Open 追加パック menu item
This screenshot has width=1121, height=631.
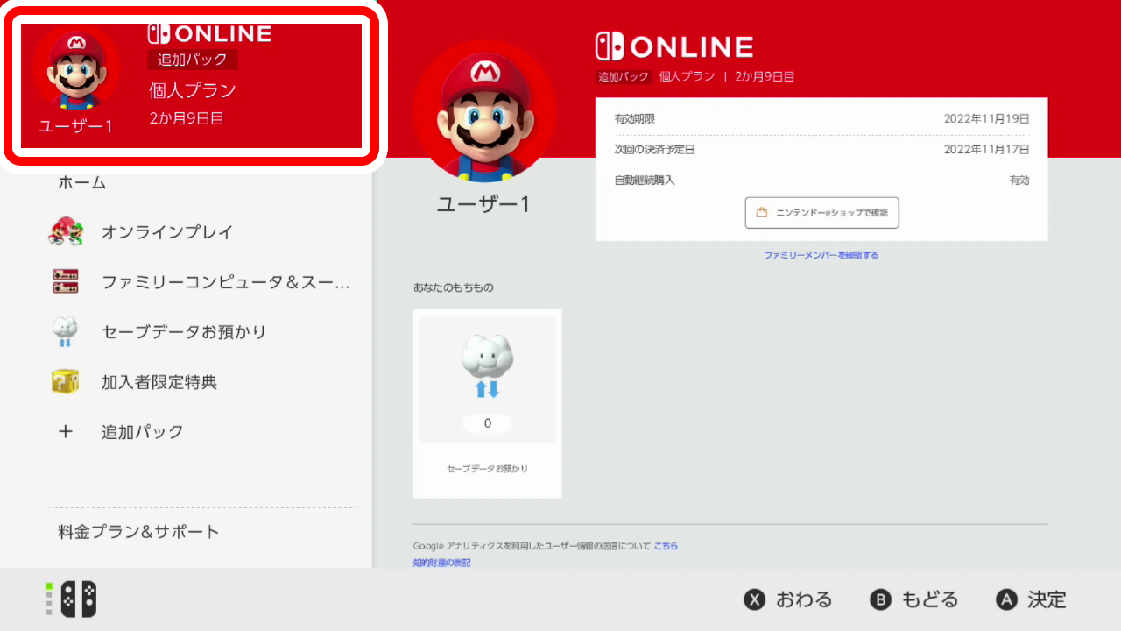click(143, 432)
